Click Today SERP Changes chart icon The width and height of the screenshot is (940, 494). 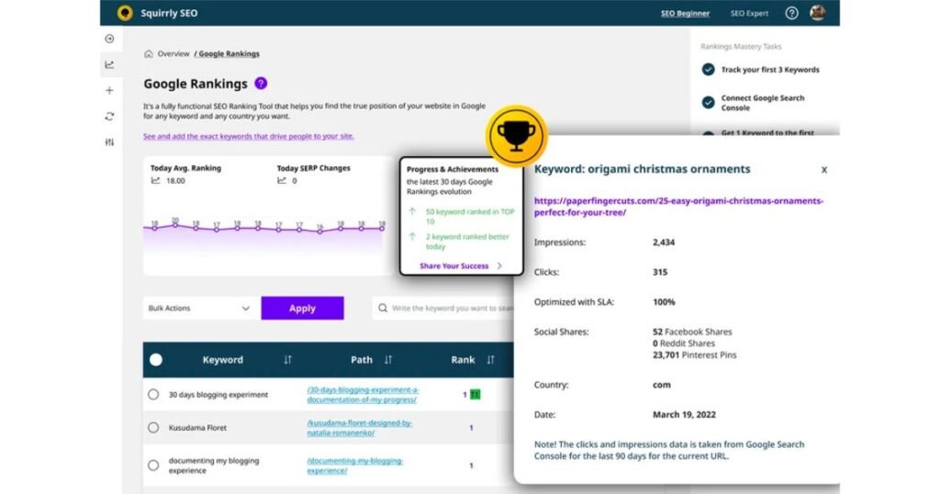282,181
